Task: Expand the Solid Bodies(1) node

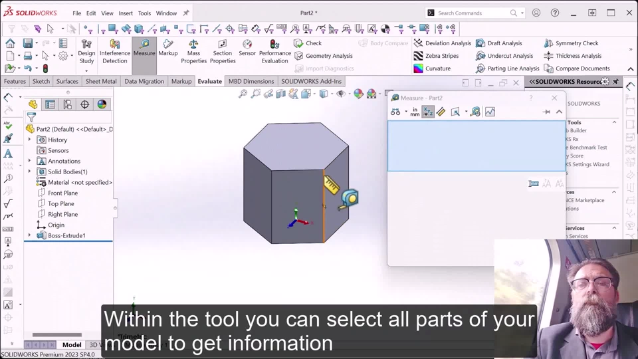Action: [29, 172]
